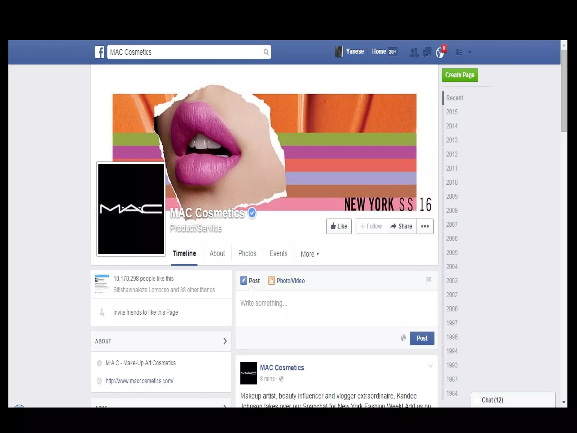This screenshot has width=577, height=433.
Task: Jump to 2010 on the timeline
Action: (x=452, y=182)
